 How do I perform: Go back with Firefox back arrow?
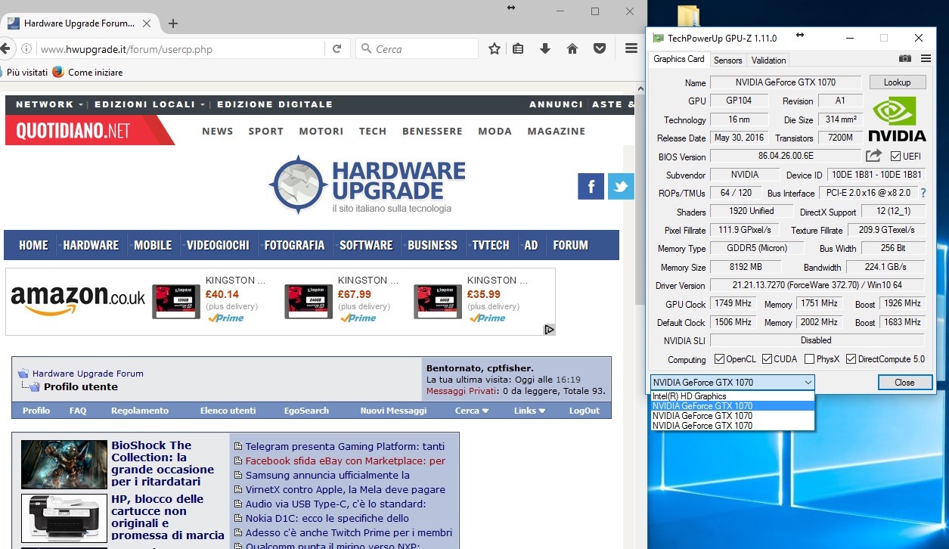click(4, 48)
